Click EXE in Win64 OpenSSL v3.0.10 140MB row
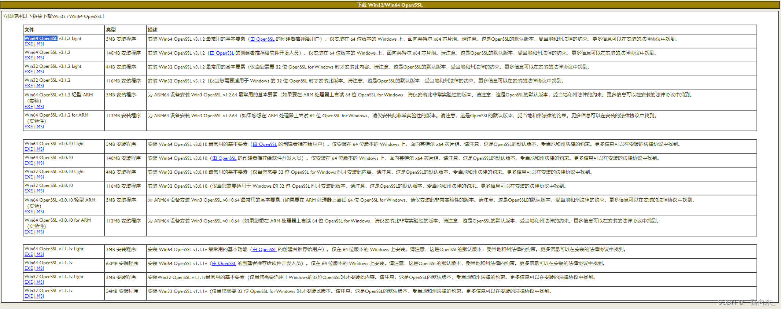The image size is (781, 309). [x=29, y=163]
